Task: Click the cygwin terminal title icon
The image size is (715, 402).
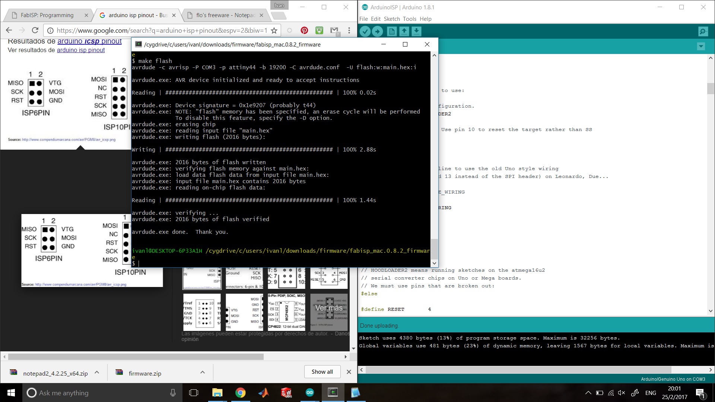Action: click(x=138, y=44)
